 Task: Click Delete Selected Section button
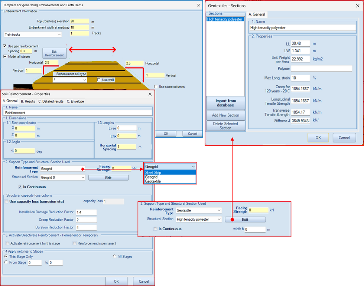pyautogui.click(x=226, y=126)
